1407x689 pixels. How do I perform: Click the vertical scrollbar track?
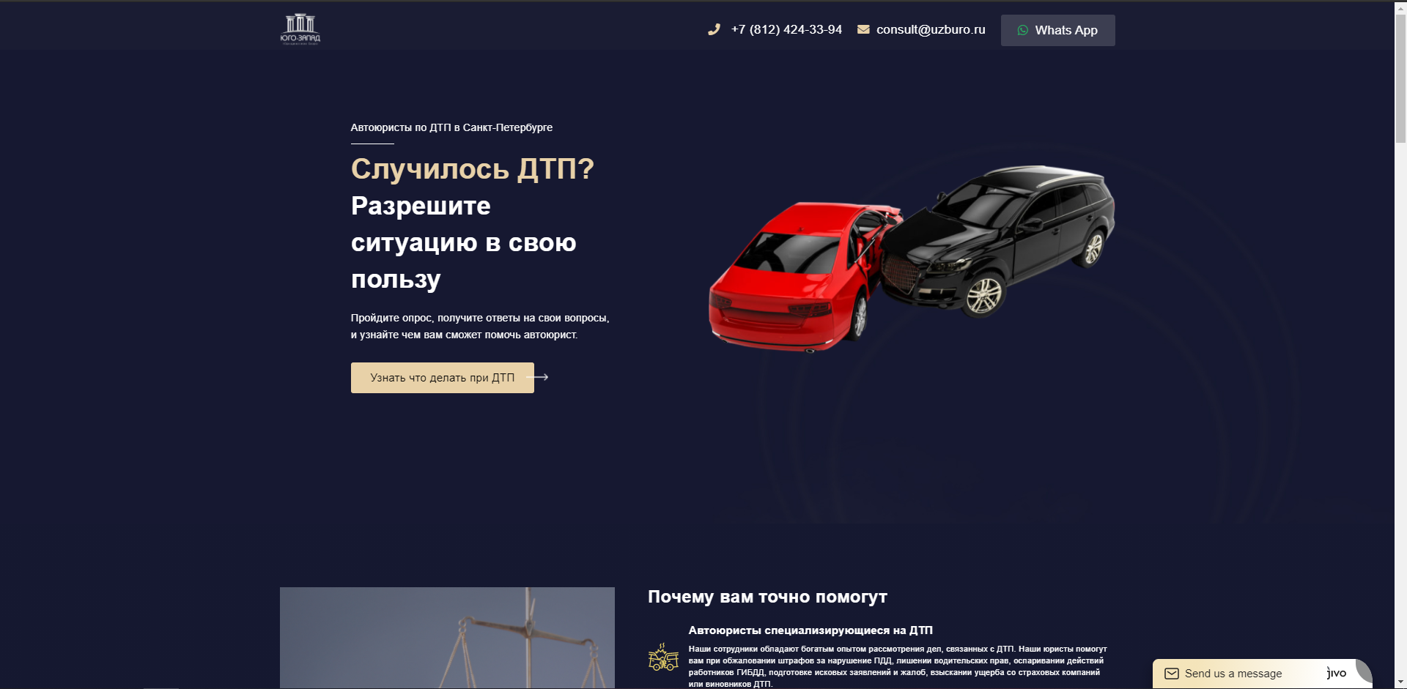click(x=1400, y=366)
